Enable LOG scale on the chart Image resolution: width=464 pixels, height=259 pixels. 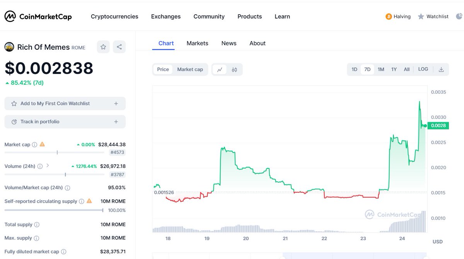[x=423, y=69]
